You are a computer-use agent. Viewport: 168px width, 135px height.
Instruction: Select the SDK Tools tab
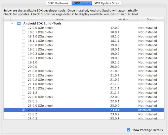point(82,3)
